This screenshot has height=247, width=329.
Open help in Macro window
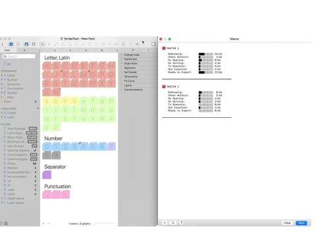[x=182, y=223]
